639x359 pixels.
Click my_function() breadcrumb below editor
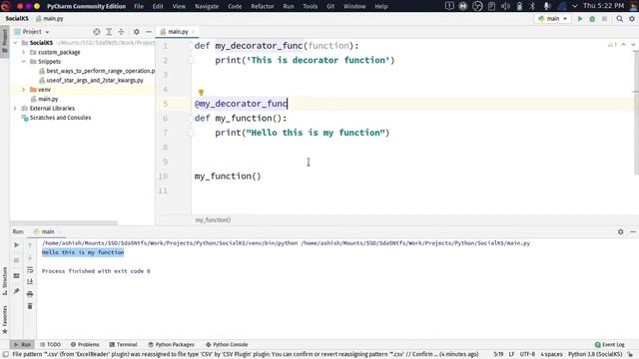(213, 219)
